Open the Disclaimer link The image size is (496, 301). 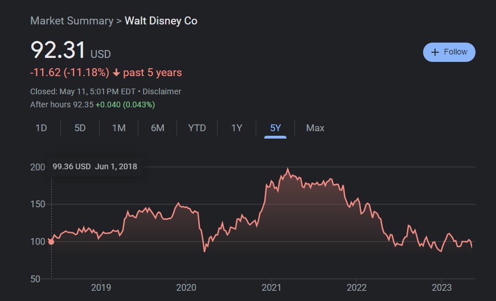tap(162, 91)
